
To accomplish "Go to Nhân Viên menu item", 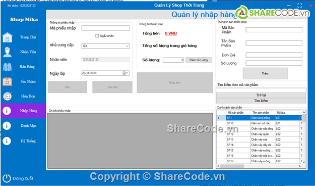I will [28, 52].
